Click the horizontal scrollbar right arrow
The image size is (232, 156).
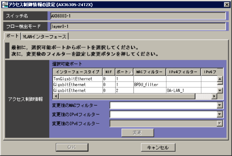(214, 96)
